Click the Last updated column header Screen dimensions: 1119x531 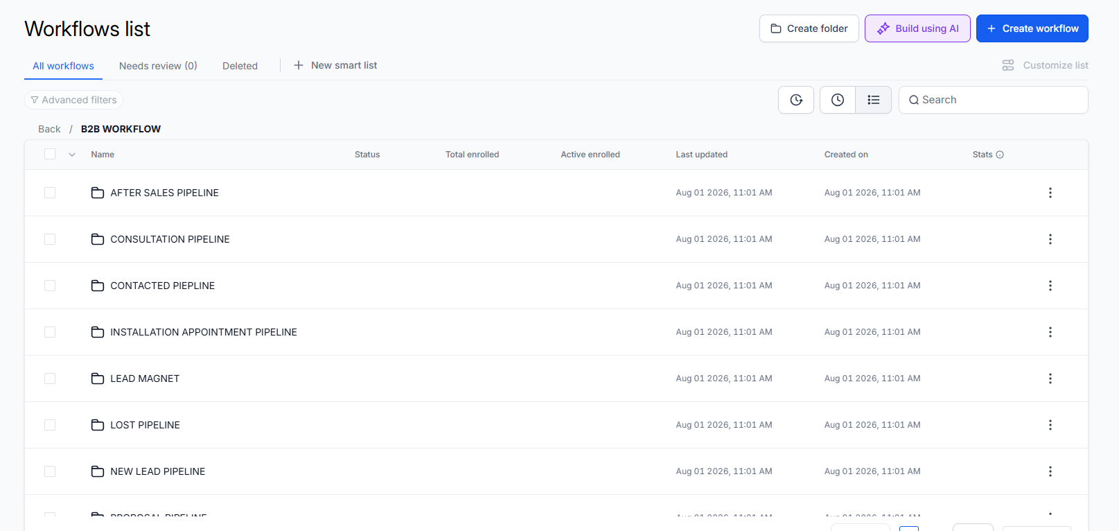click(701, 155)
